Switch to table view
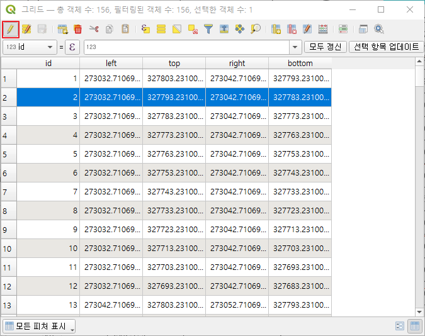Viewport: 425px width, 336px height. tap(415, 326)
